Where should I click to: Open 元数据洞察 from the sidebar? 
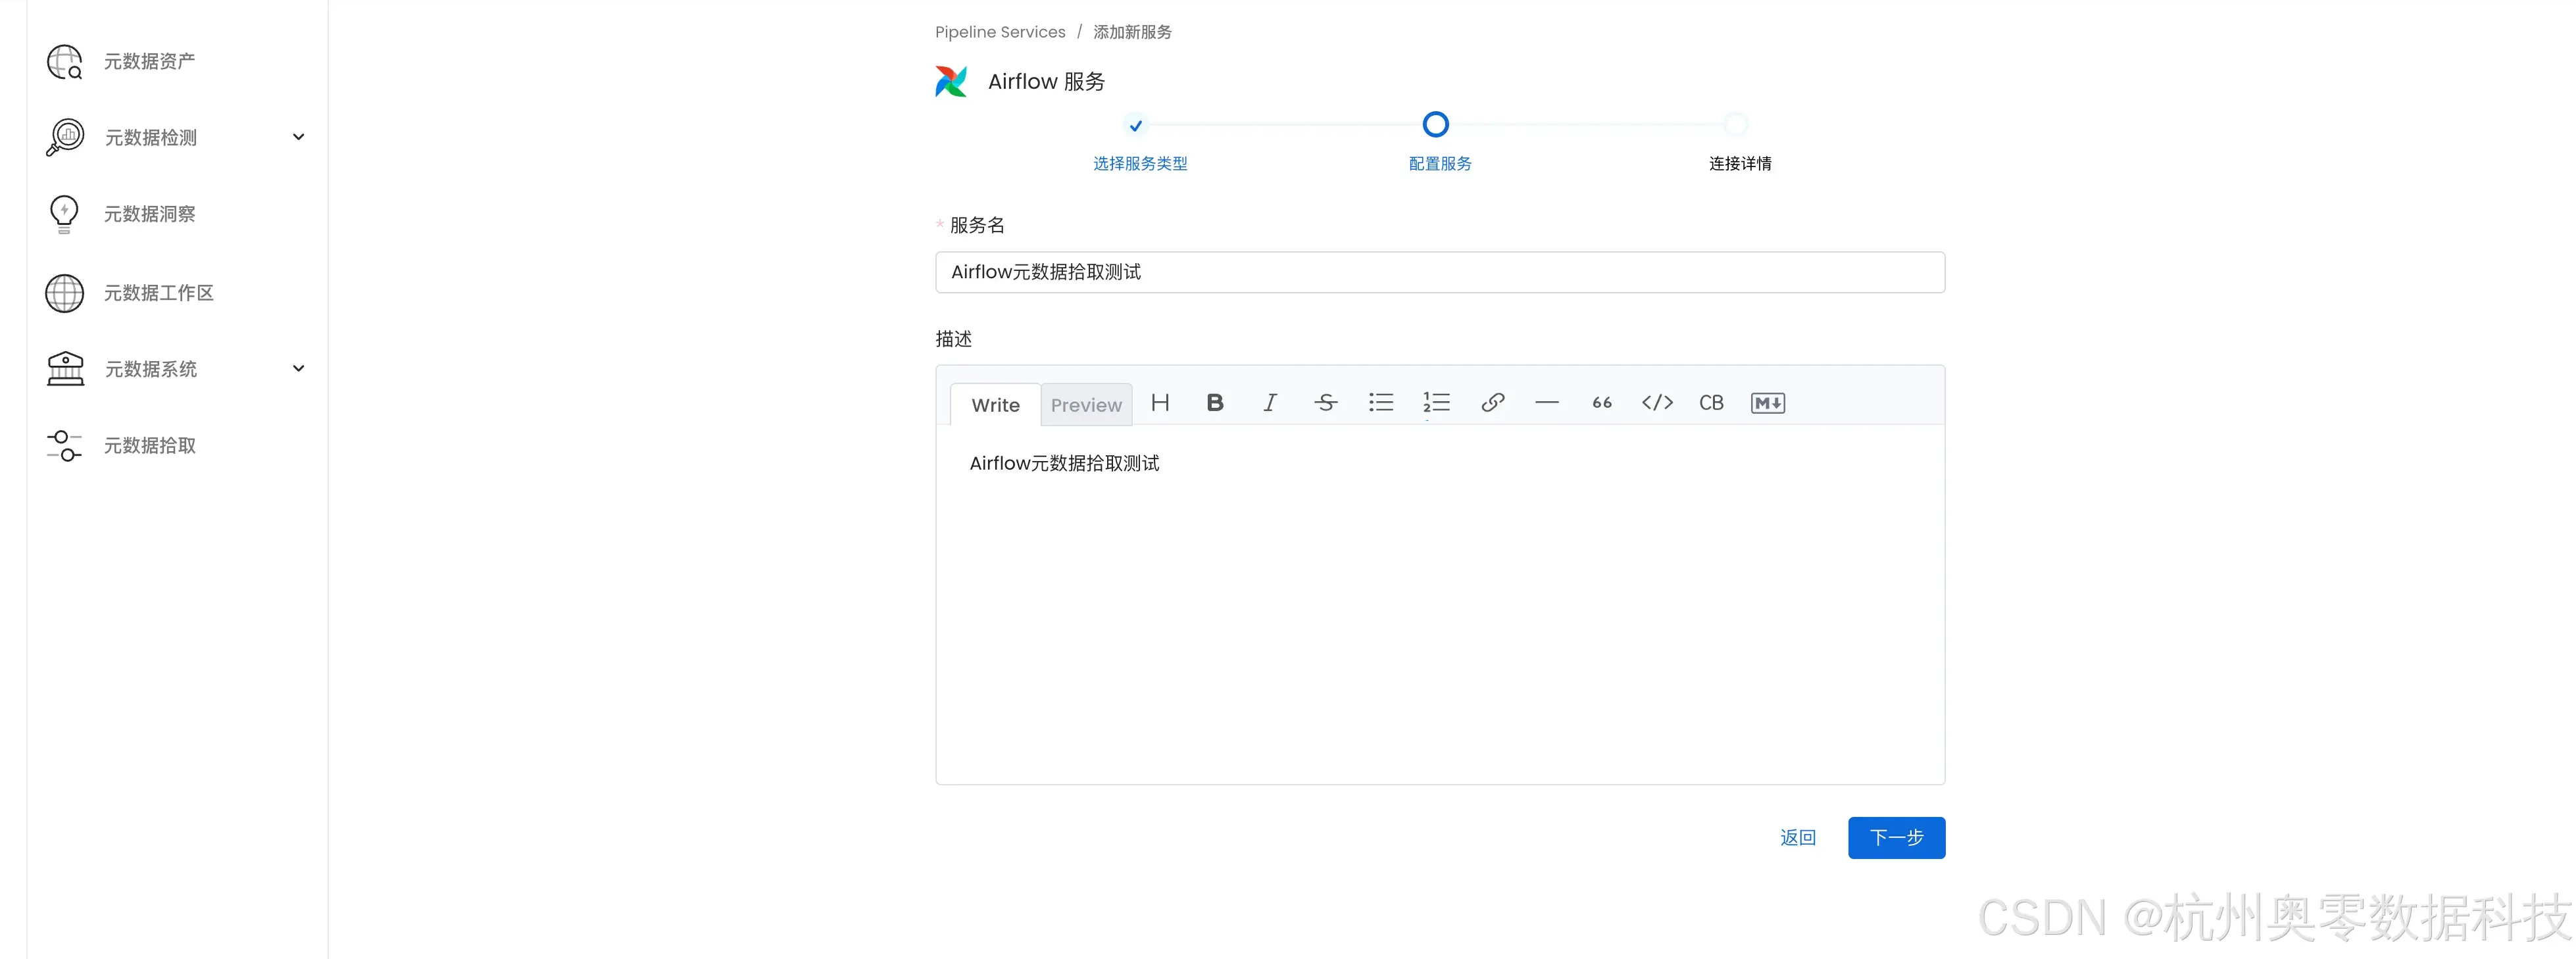pos(64,214)
